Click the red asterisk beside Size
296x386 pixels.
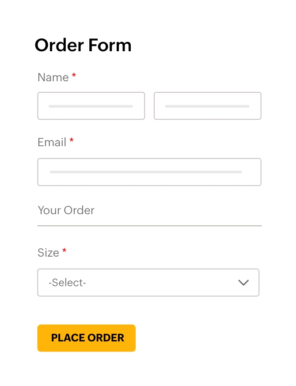click(x=65, y=252)
